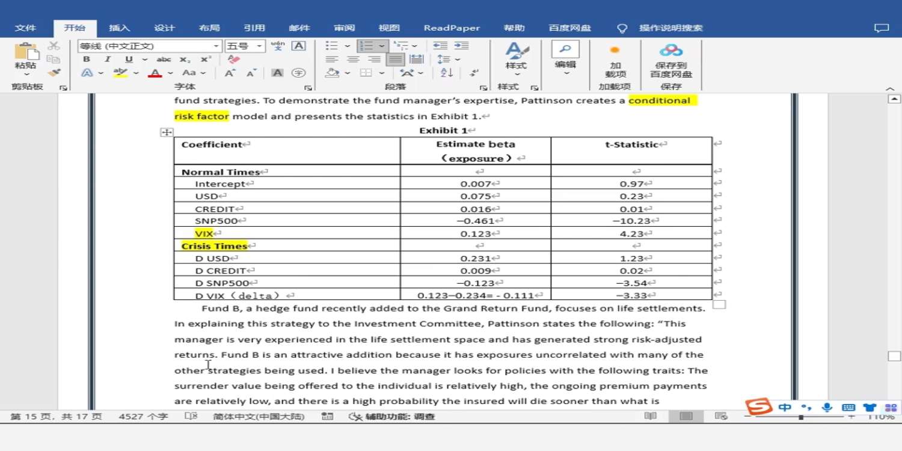The width and height of the screenshot is (902, 451).
Task: Open the font size 五号 dropdown
Action: point(260,46)
